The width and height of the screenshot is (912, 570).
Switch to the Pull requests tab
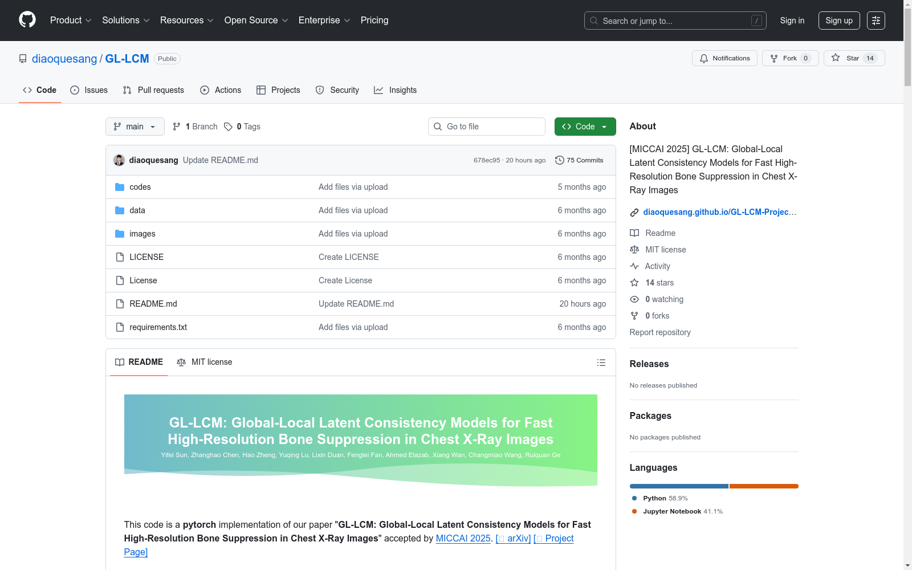coord(153,90)
